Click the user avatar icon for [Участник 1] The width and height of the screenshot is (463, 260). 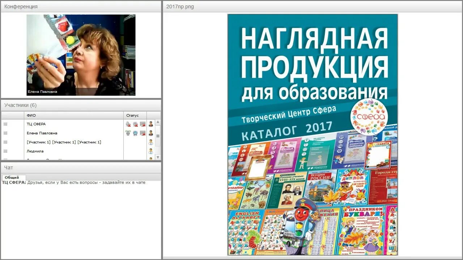click(x=151, y=142)
